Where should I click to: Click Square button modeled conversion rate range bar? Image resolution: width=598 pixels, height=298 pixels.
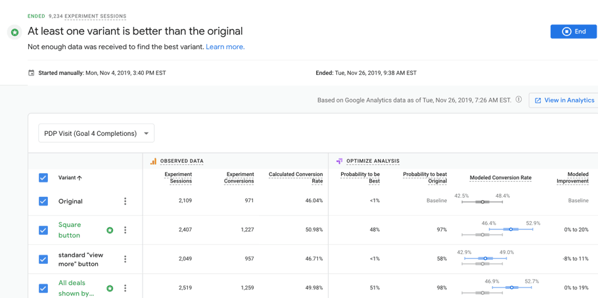[511, 229]
